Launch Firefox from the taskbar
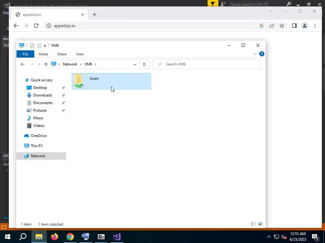The width and height of the screenshot is (325, 243). click(x=55, y=237)
